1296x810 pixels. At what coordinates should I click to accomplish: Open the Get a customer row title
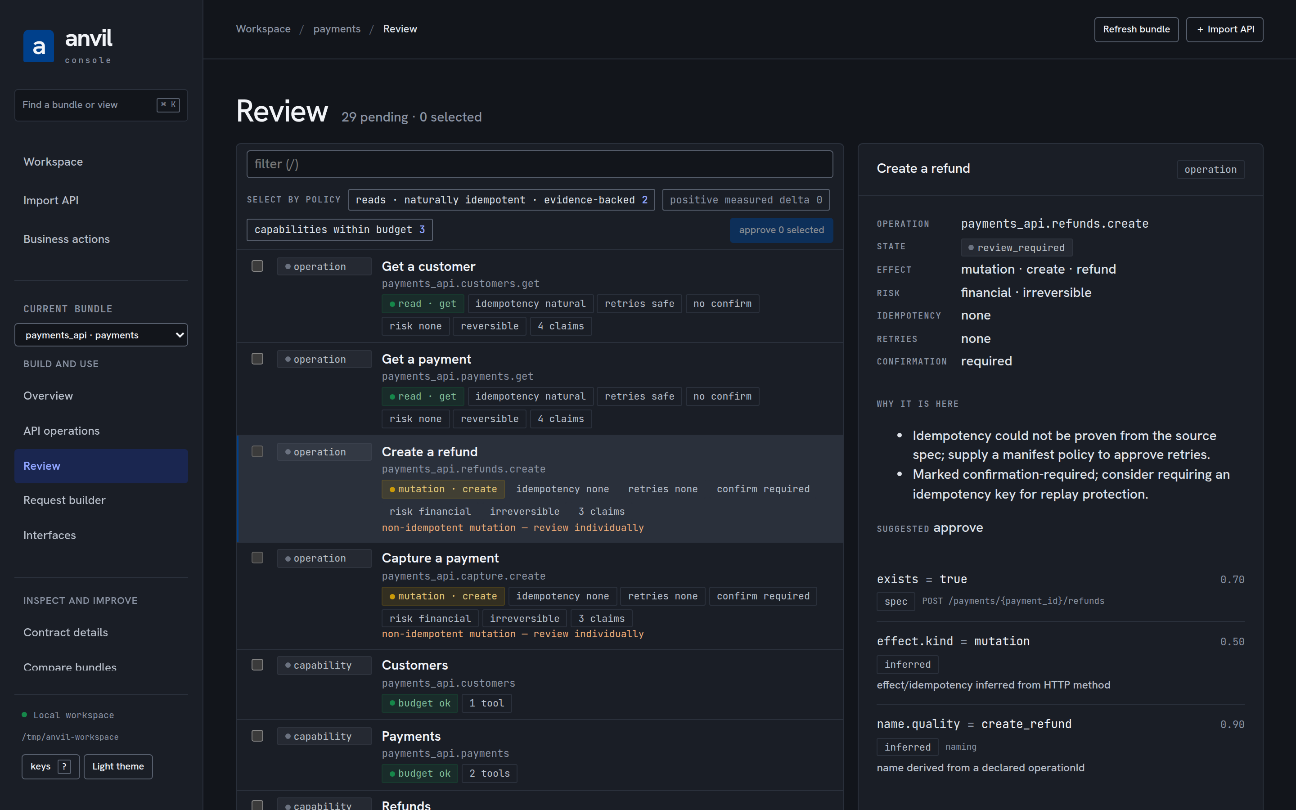coord(428,266)
